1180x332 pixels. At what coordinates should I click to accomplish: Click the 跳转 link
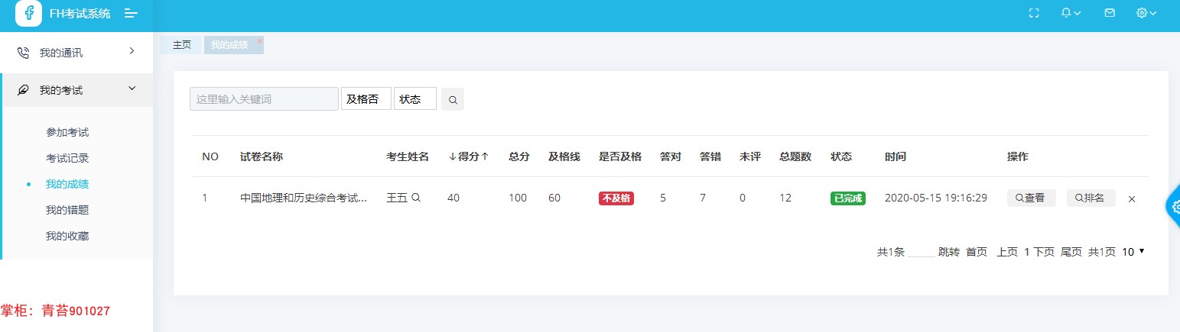[949, 252]
